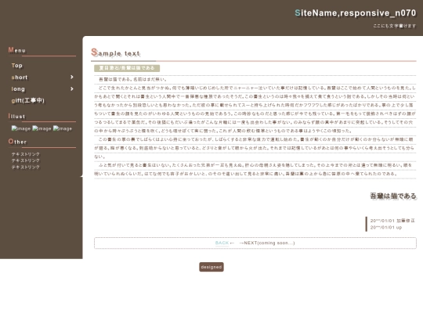Click the third broken image thumbnail under Illust
The width and height of the screenshot is (423, 317).
click(63, 128)
